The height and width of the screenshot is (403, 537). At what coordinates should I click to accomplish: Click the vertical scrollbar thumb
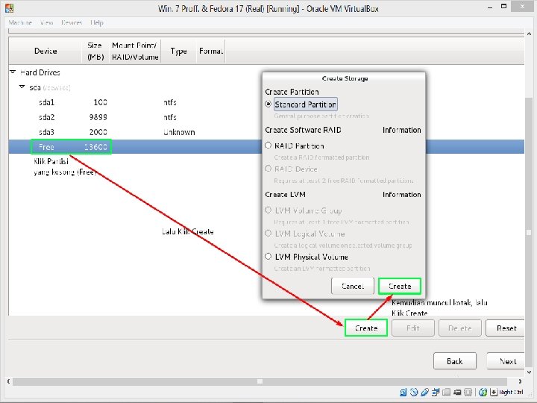coord(529,233)
